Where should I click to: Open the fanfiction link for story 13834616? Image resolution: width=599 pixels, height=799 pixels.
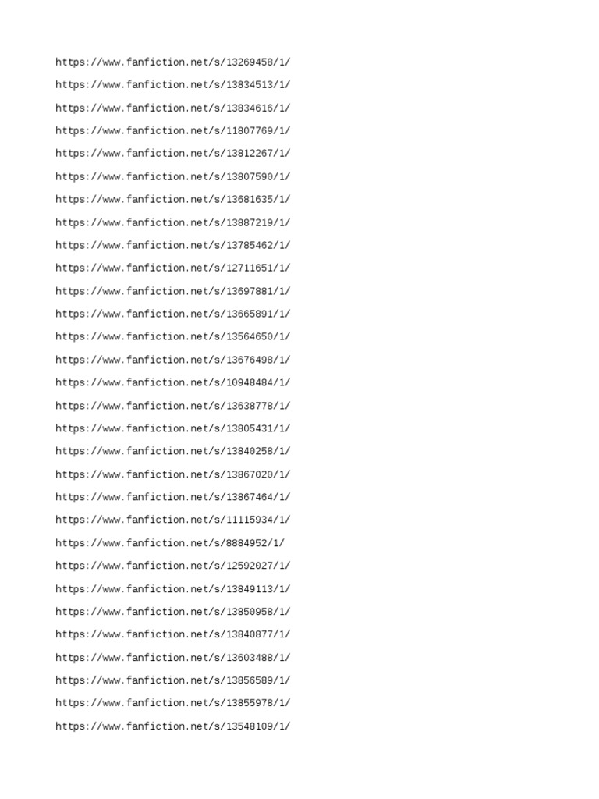pos(172,108)
